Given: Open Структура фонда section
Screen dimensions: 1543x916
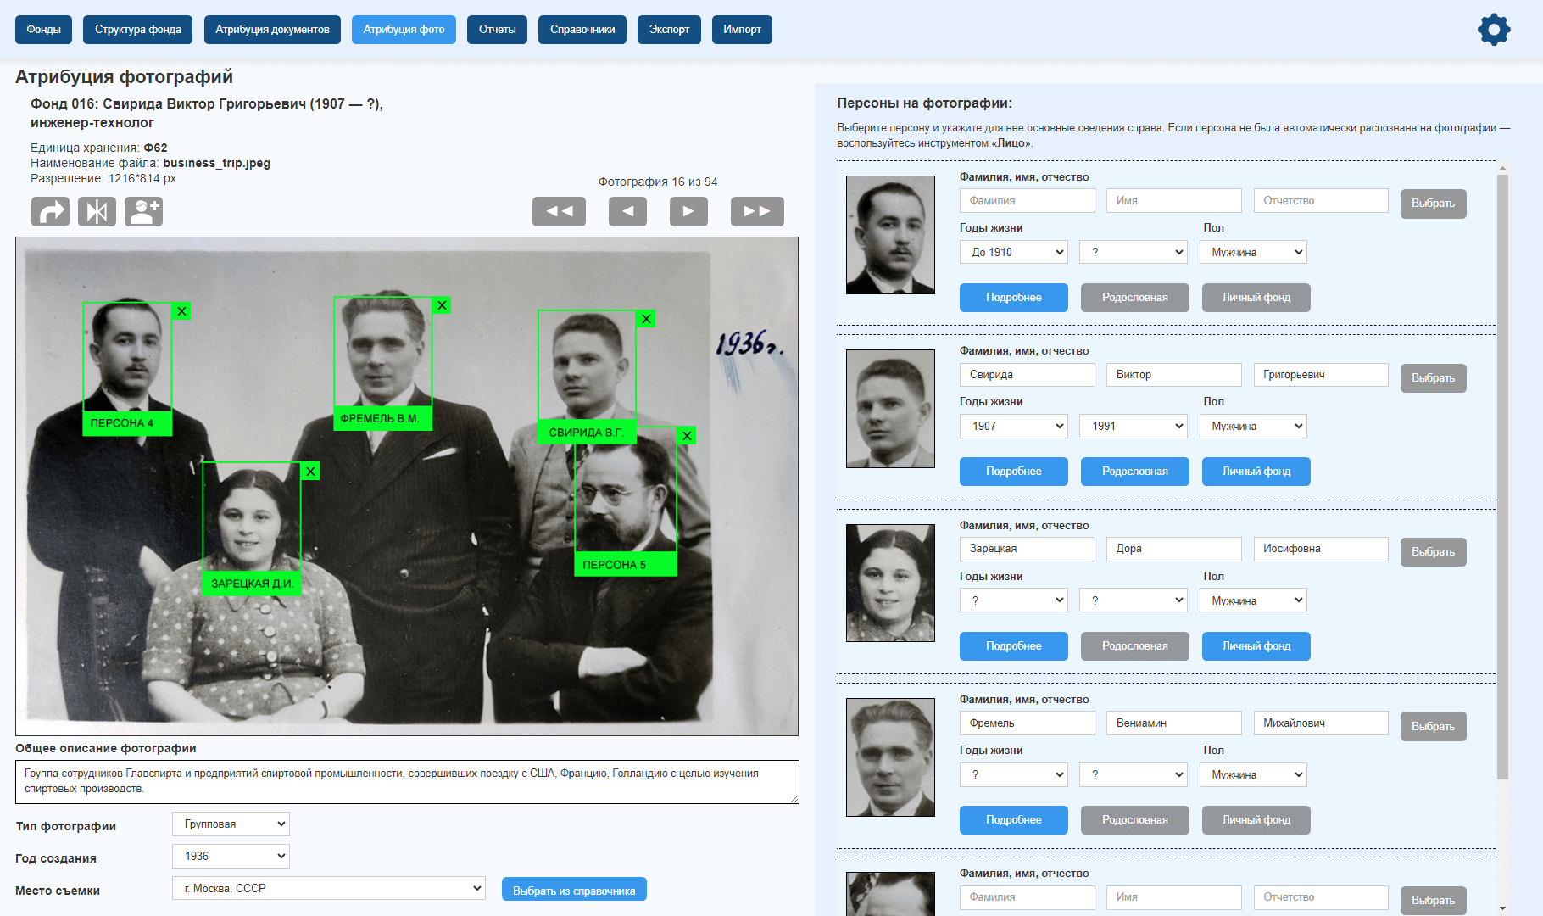Looking at the screenshot, I should pyautogui.click(x=138, y=30).
